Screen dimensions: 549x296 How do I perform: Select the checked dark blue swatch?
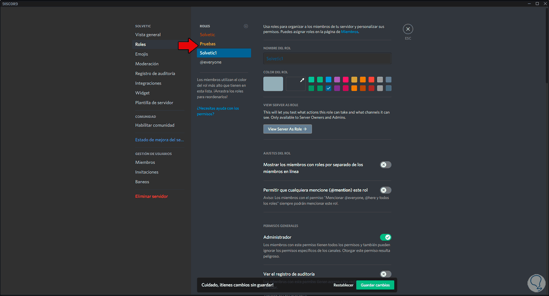tap(328, 88)
